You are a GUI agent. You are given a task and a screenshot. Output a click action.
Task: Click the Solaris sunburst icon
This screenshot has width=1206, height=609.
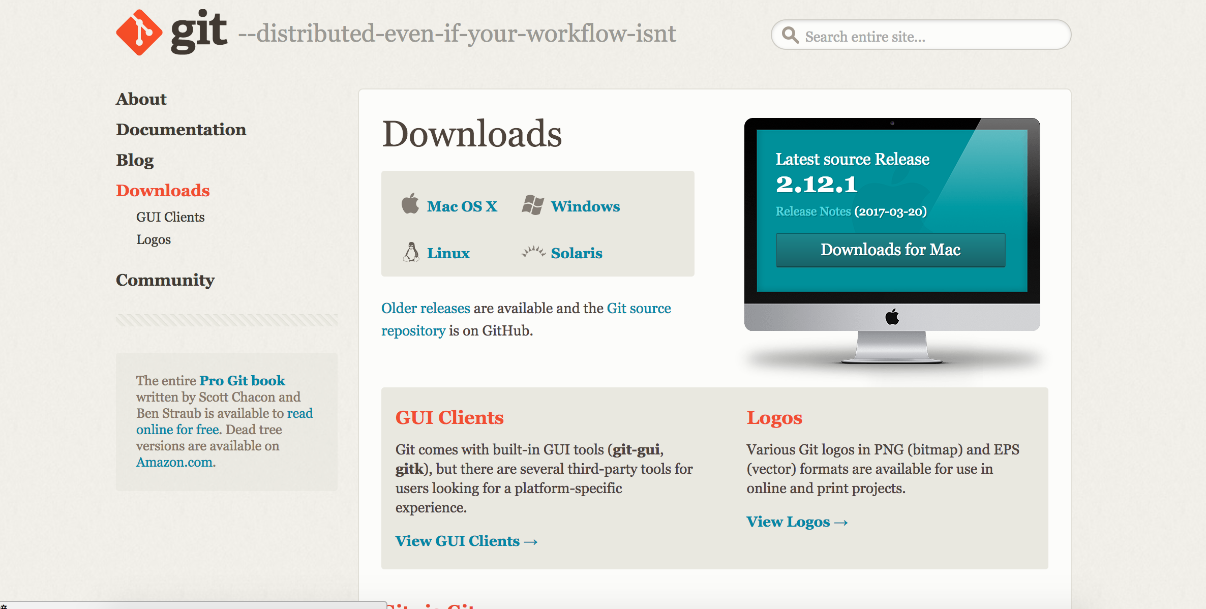click(x=533, y=251)
